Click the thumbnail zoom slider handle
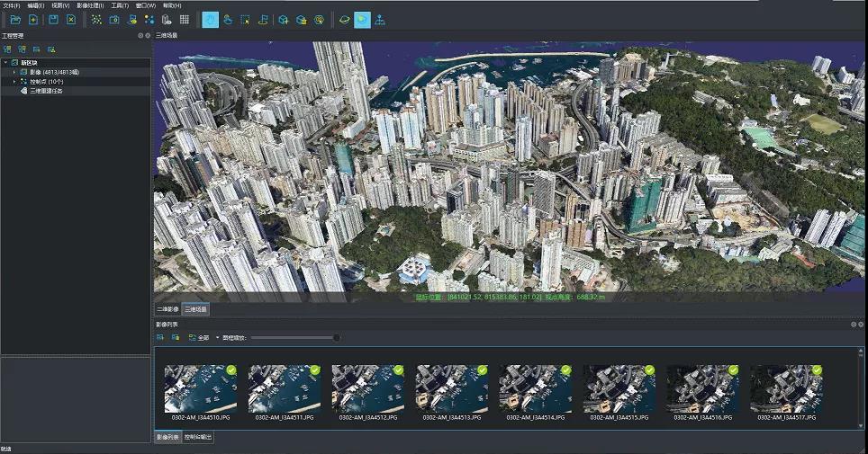Image resolution: width=868 pixels, height=454 pixels. 337,338
